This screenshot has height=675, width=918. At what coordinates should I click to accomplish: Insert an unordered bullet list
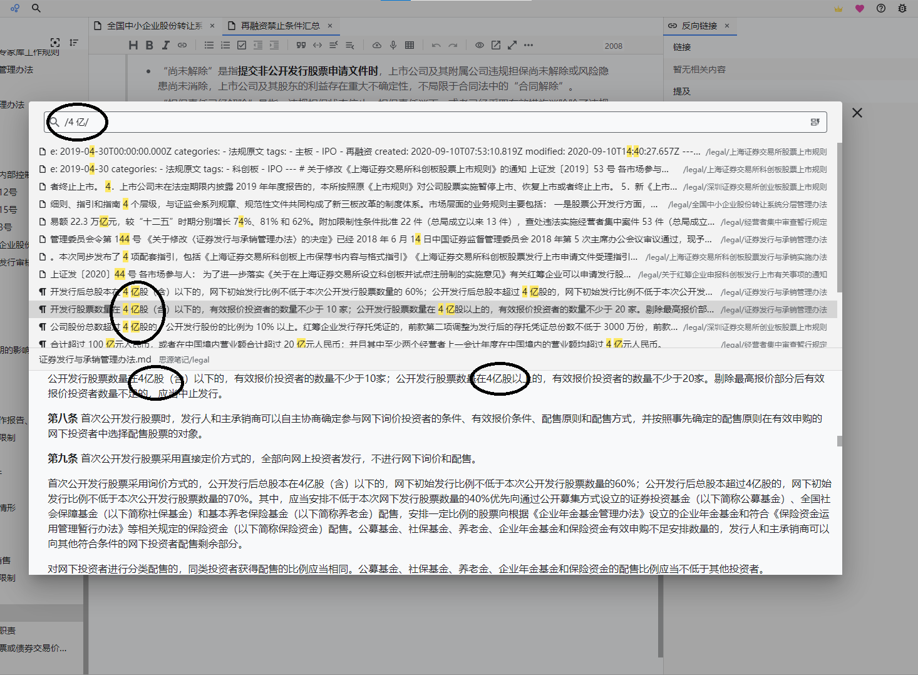(x=209, y=45)
